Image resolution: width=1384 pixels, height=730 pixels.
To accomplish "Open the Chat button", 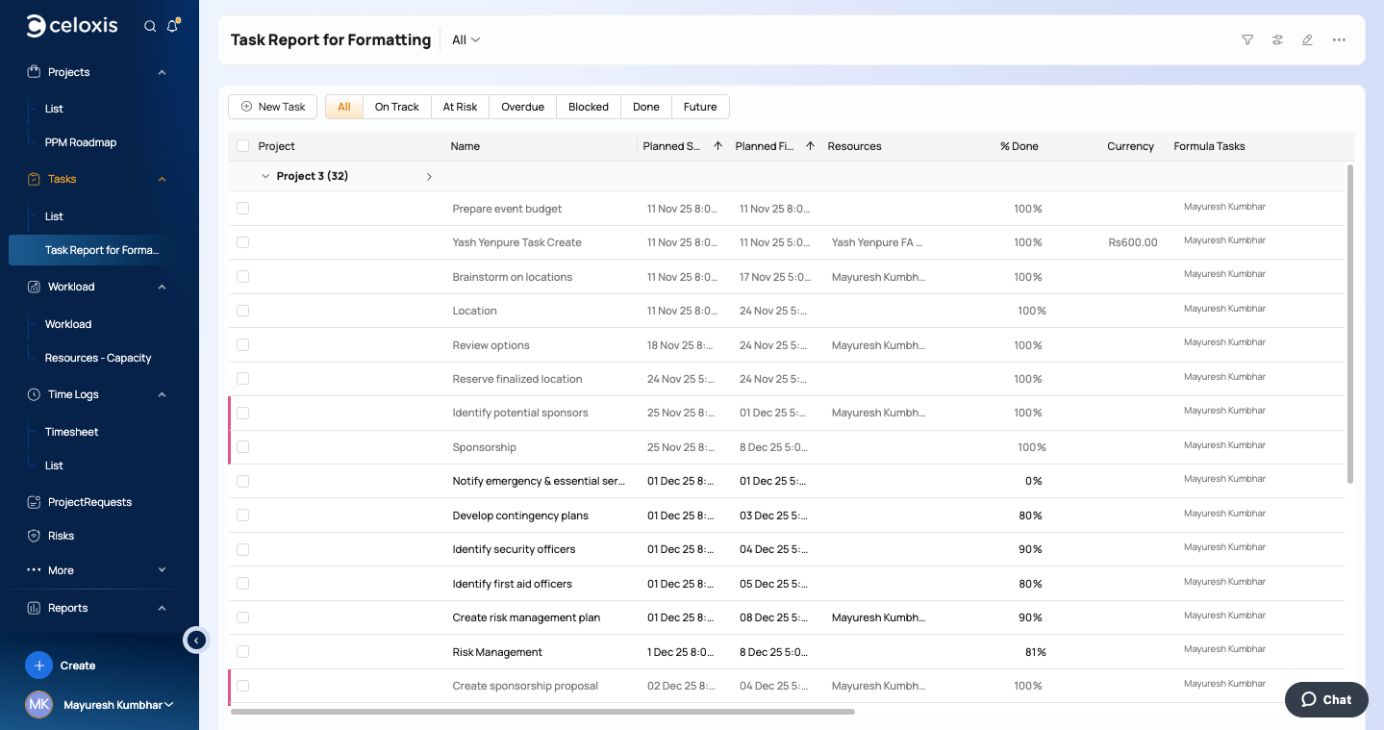I will (x=1326, y=699).
